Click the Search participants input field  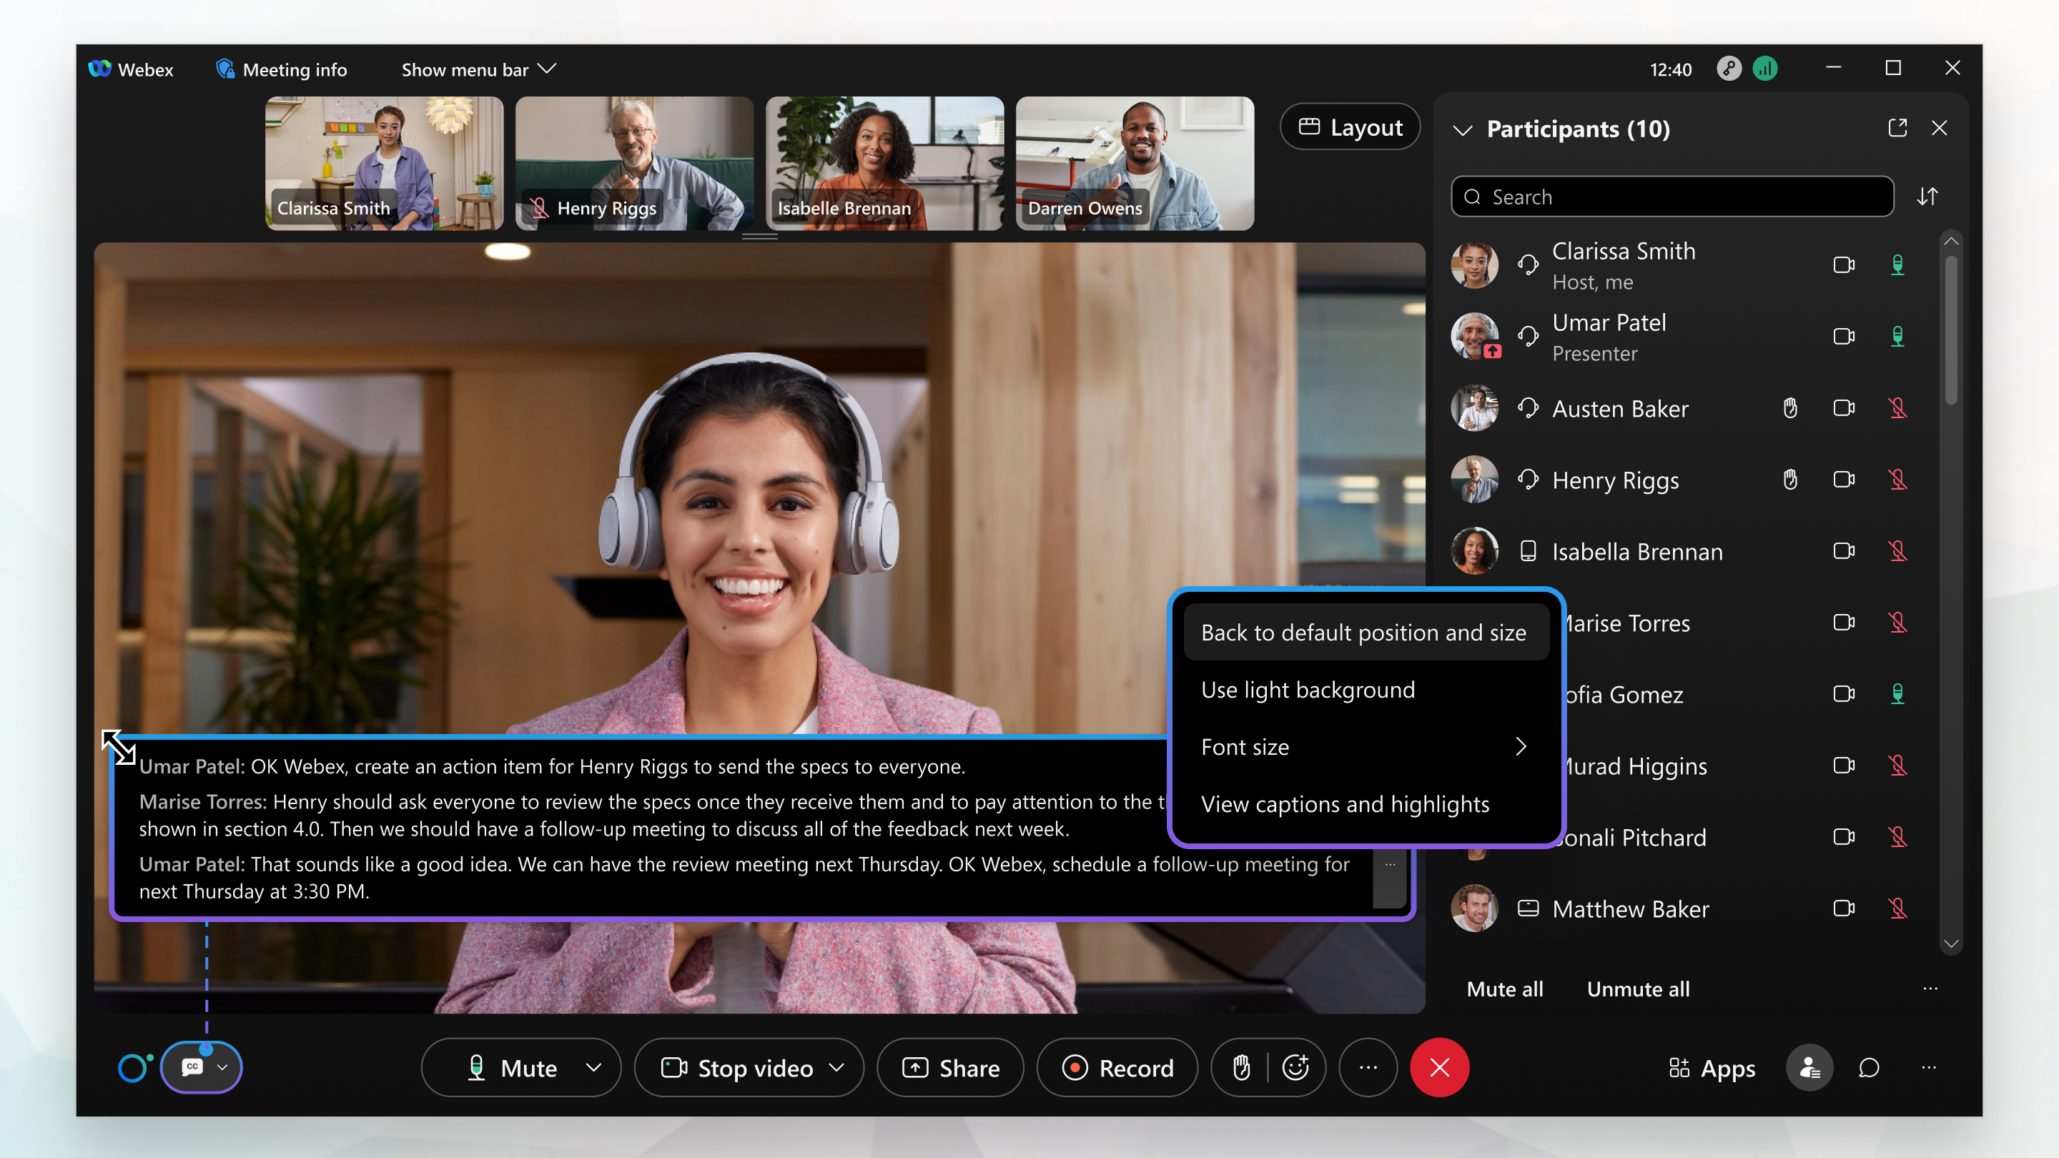coord(1674,197)
